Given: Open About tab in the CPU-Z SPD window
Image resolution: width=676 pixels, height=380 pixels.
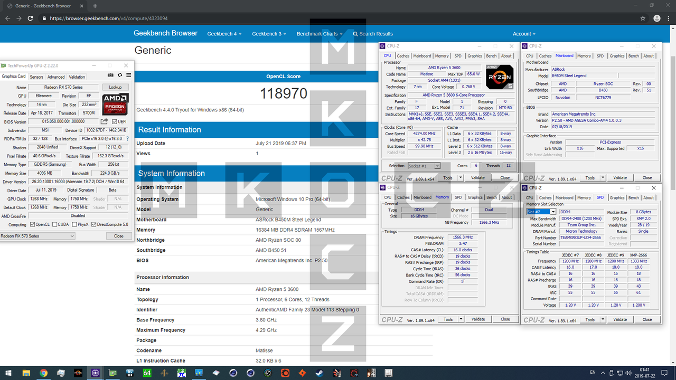Looking at the screenshot, I should pyautogui.click(x=649, y=198).
